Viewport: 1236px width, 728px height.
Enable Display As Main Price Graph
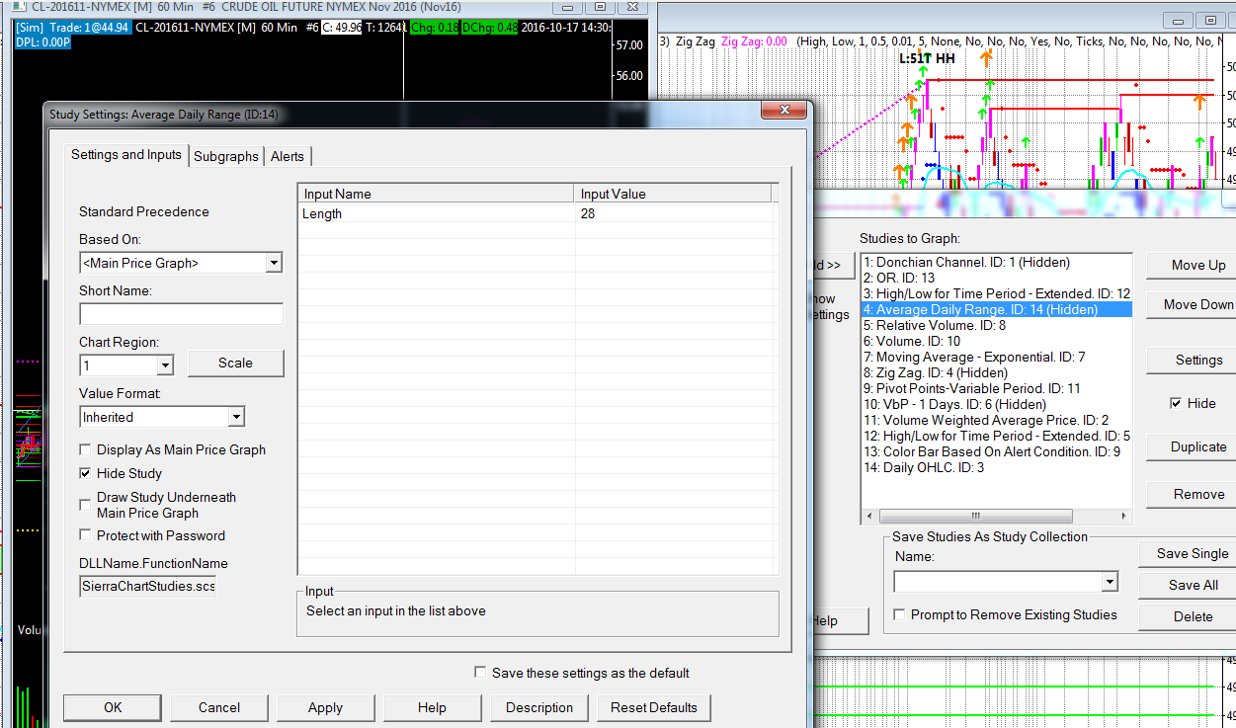(86, 449)
